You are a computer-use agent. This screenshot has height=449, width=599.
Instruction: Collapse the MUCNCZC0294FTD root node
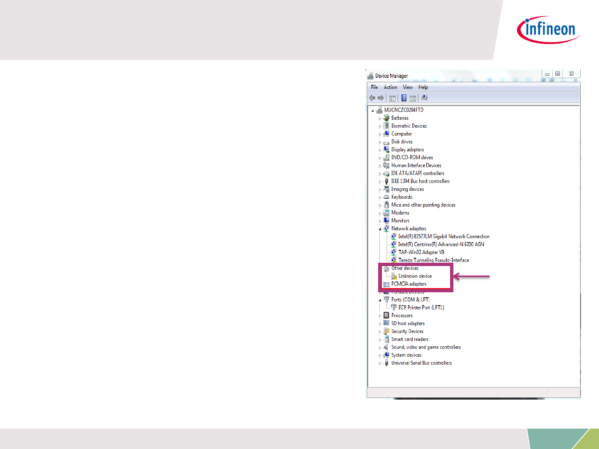373,111
